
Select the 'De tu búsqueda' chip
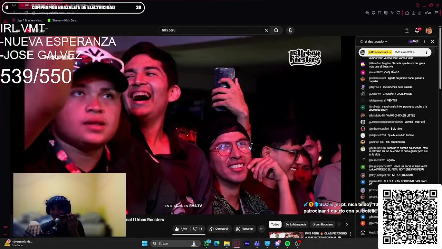(x=296, y=224)
